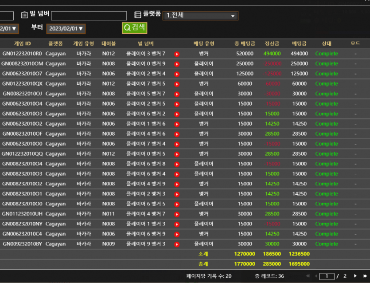Go to previous page arrow

pyautogui.click(x=316, y=276)
